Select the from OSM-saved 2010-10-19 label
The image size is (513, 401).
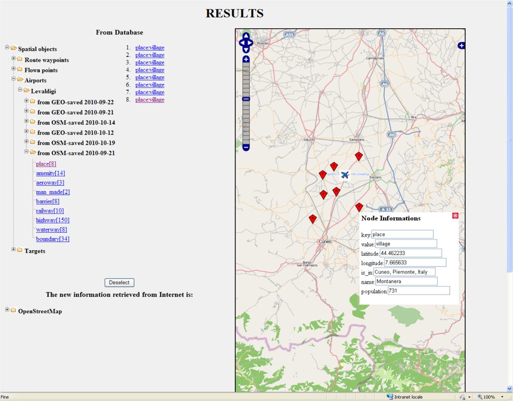pyautogui.click(x=76, y=143)
